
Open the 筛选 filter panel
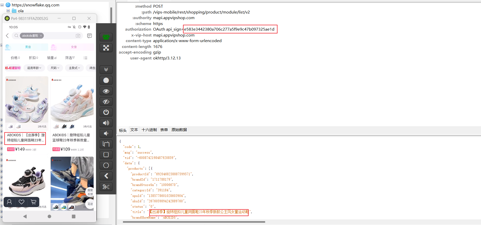[70, 58]
